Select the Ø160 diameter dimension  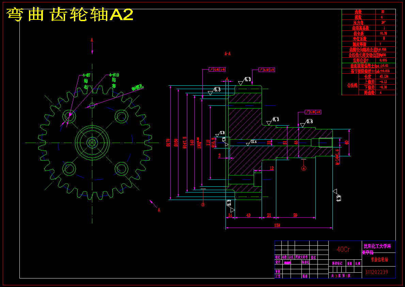pos(176,143)
